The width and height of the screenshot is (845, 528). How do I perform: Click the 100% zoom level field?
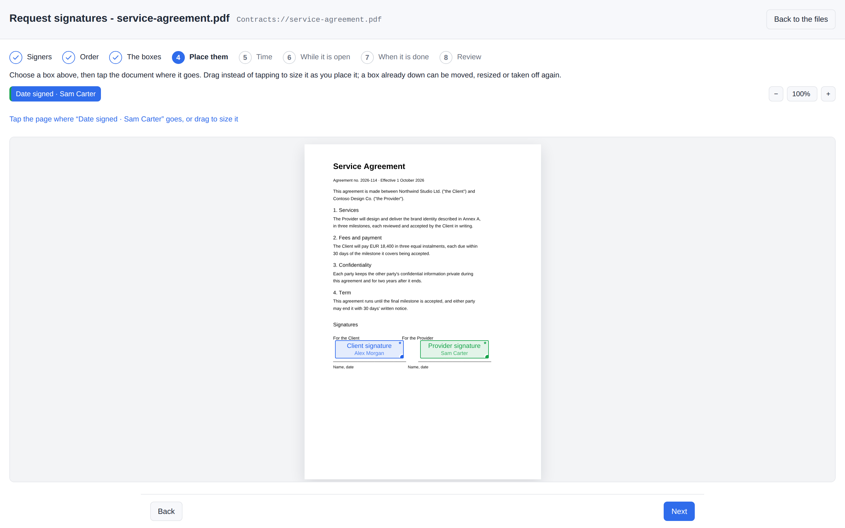pos(802,94)
